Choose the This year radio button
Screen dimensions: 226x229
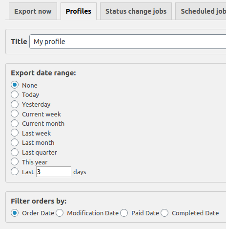(15, 162)
